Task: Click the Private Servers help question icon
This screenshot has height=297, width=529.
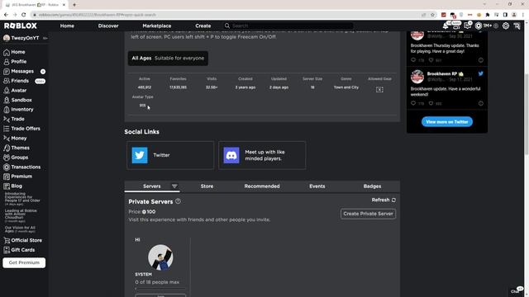Action: 179,201
